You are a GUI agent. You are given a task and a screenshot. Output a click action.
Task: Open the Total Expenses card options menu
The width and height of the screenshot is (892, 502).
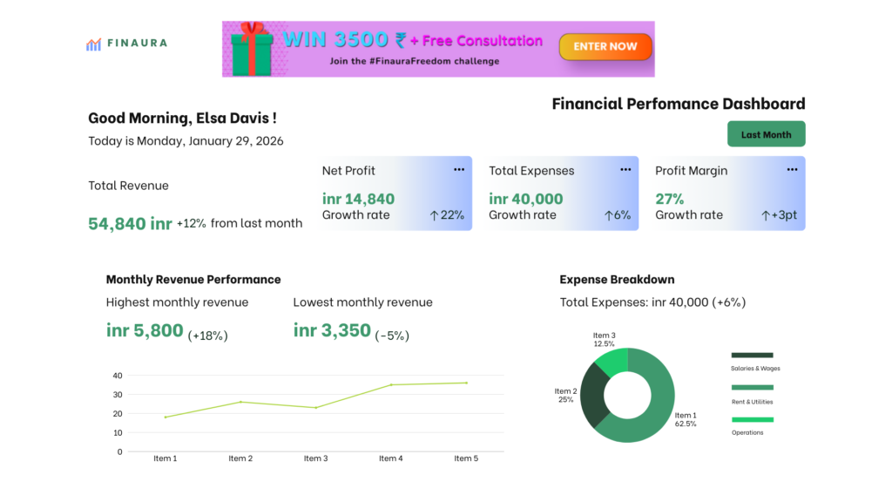click(625, 170)
